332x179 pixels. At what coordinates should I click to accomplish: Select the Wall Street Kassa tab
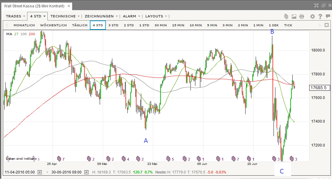coord(34,6)
